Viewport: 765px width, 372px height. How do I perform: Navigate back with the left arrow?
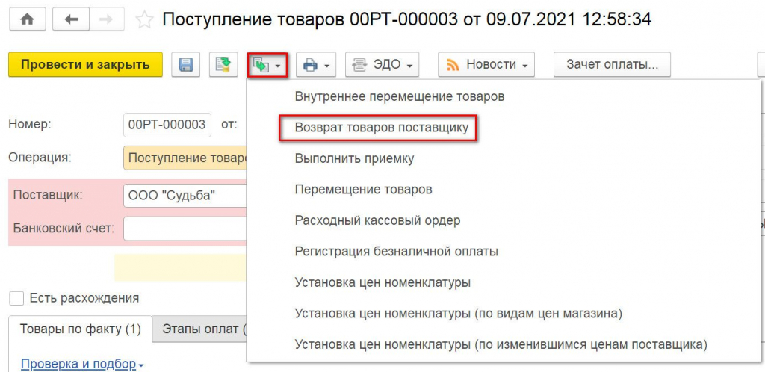pyautogui.click(x=72, y=19)
